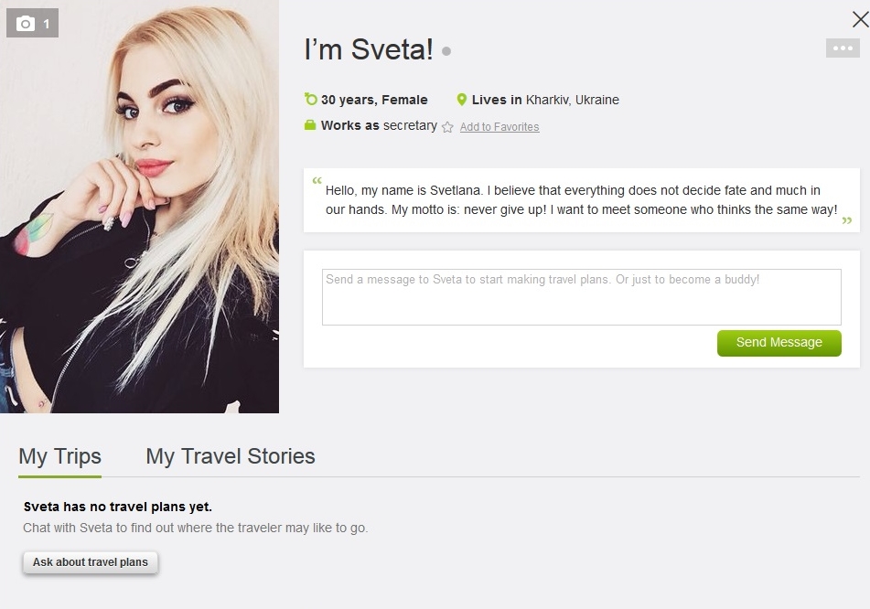This screenshot has height=609, width=870.
Task: Click the location pin beside "Lives in"
Action: 461,99
